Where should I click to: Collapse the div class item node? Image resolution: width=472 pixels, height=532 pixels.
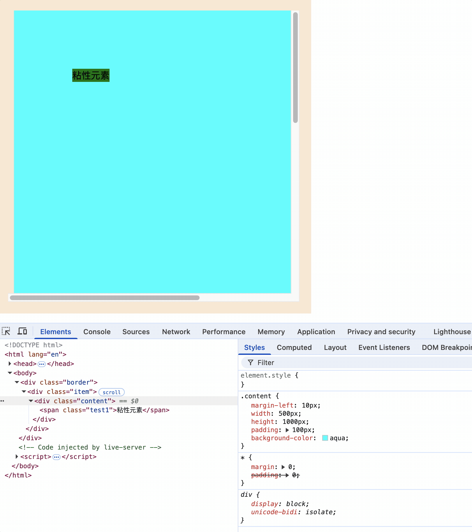pyautogui.click(x=24, y=392)
